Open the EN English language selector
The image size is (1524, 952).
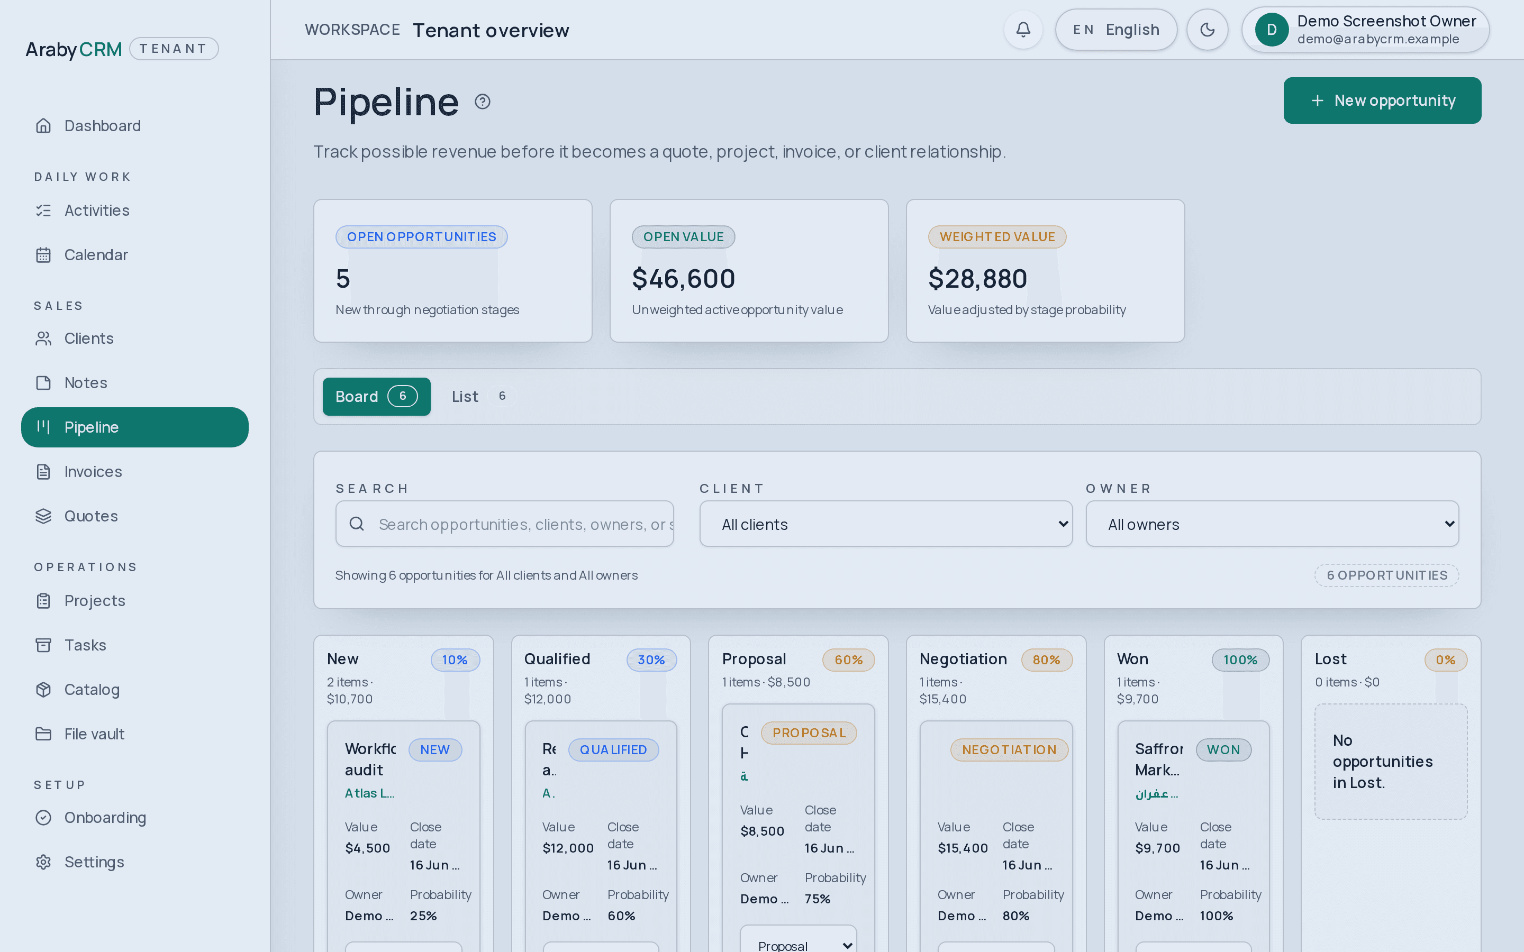[x=1116, y=30]
